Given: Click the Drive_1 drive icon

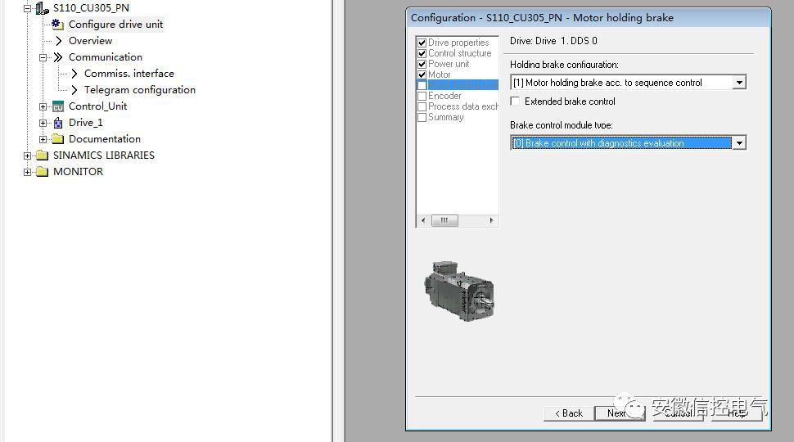Looking at the screenshot, I should point(58,123).
